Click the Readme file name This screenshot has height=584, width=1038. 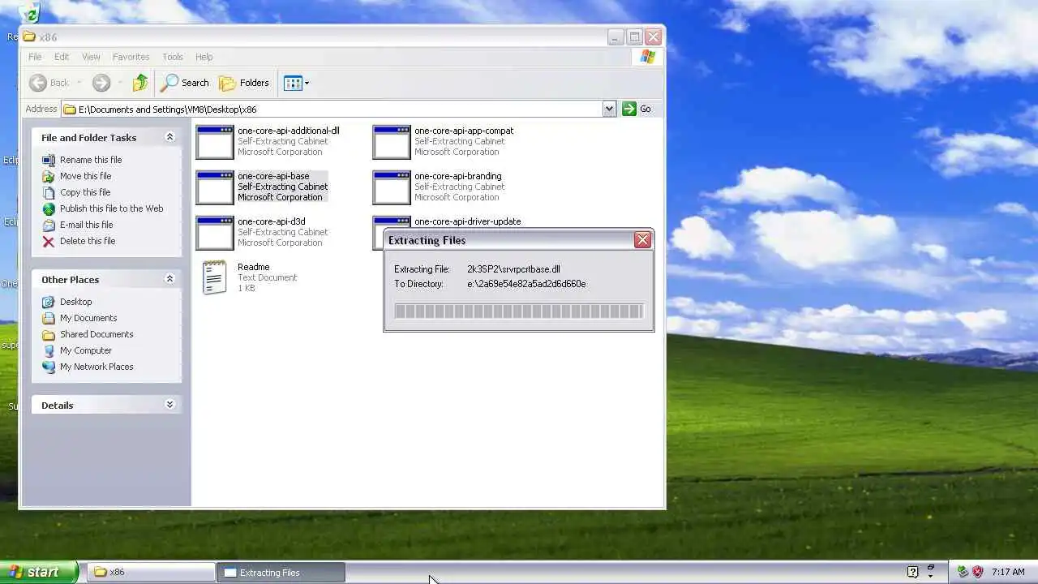pyautogui.click(x=254, y=267)
